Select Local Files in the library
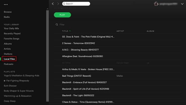This screenshot has height=105, width=186. coord(9,59)
